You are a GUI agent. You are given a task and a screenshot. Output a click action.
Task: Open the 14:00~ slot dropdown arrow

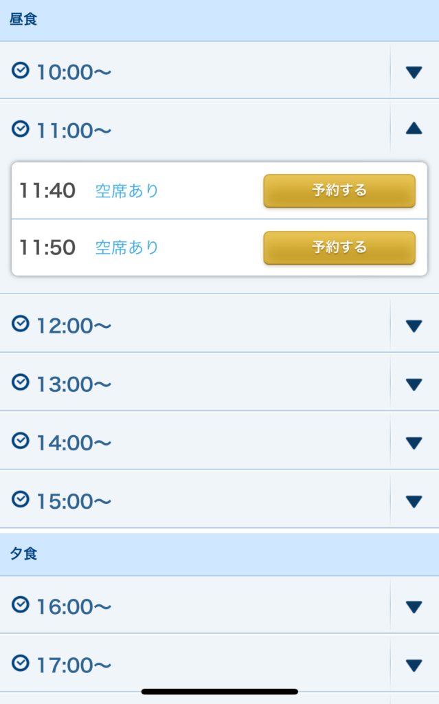414,442
